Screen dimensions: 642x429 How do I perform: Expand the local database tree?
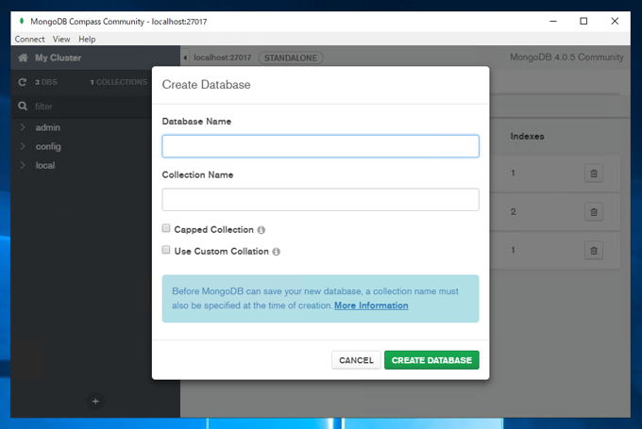tap(23, 165)
